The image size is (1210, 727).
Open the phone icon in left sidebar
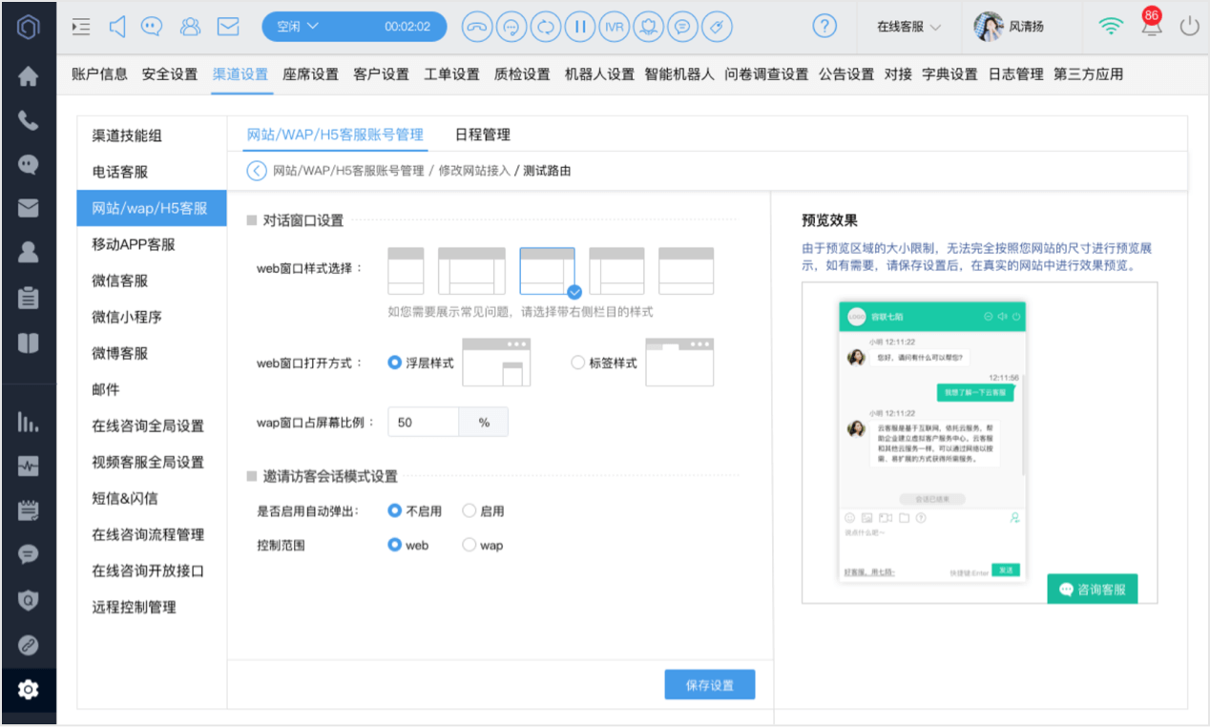29,121
